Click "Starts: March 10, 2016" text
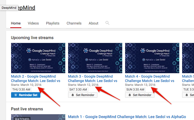194x120 pixels. pyautogui.click(x=26, y=85)
